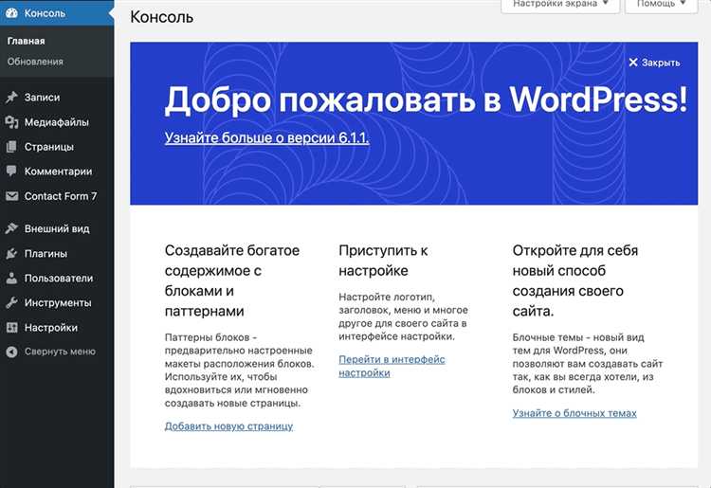
Task: Click the Плагины plug icon
Action: 11,253
